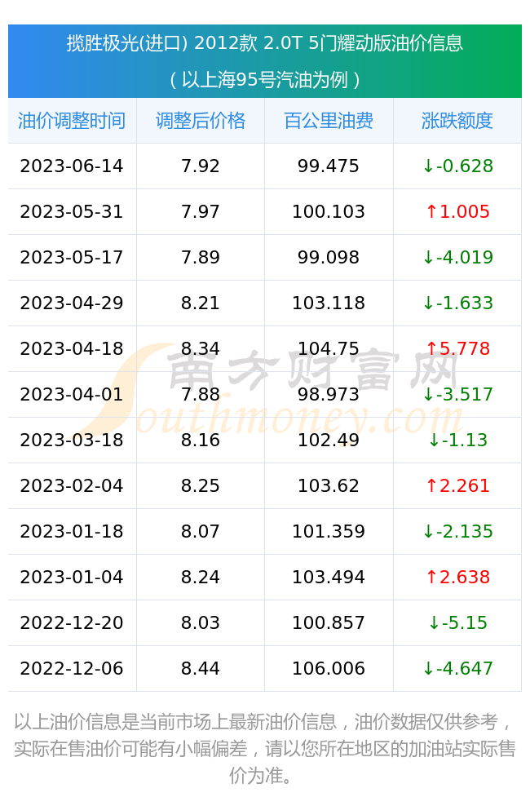Click the date 2023-04-29
This screenshot has width=530, height=797.
(x=72, y=303)
